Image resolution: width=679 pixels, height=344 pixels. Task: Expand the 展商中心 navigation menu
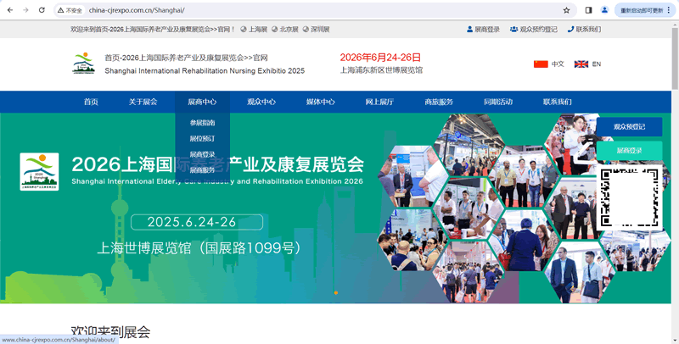point(202,102)
